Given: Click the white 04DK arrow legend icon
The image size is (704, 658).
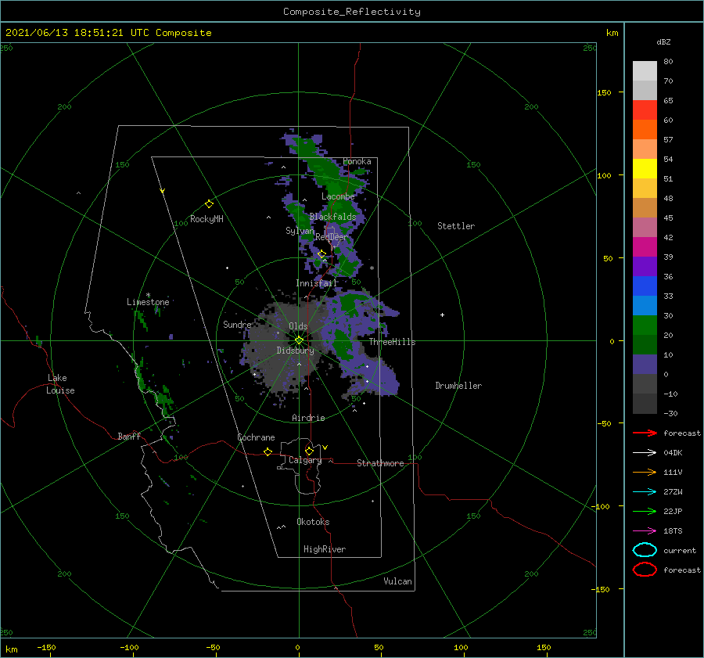Looking at the screenshot, I should 645,452.
